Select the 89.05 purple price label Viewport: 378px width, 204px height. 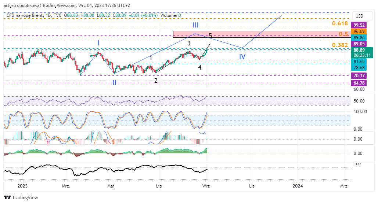[359, 44]
